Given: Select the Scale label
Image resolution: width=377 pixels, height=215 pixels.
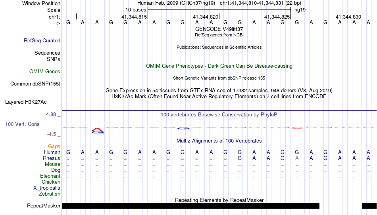Looking at the screenshot, I should click(x=54, y=10).
